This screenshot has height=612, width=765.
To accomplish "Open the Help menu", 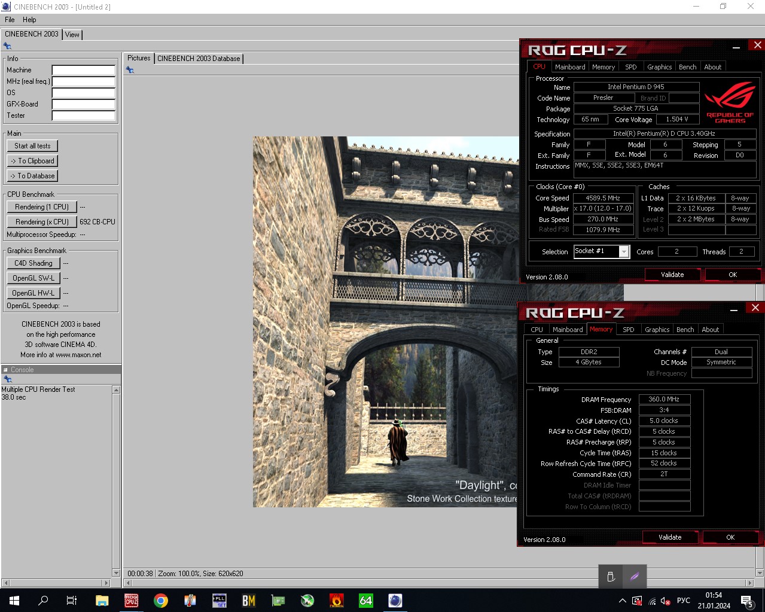I will [29, 20].
